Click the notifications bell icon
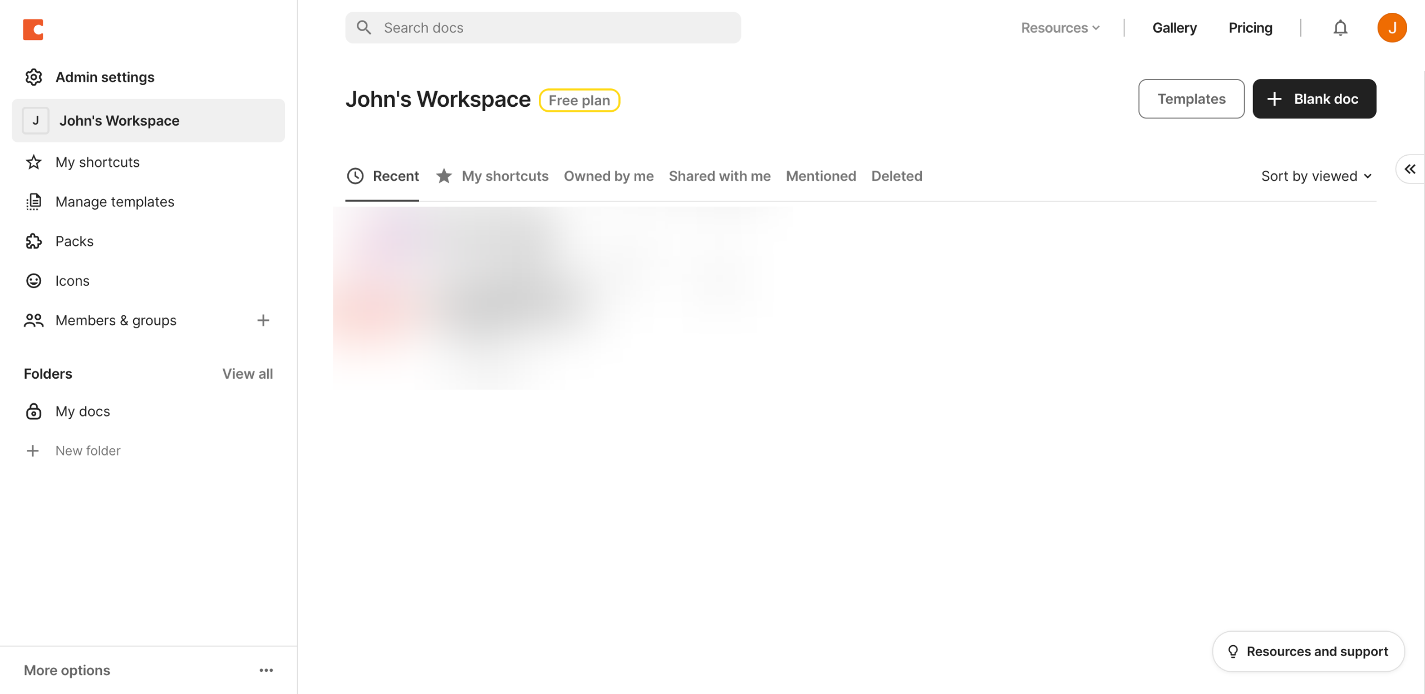The height and width of the screenshot is (694, 1425). click(x=1340, y=28)
